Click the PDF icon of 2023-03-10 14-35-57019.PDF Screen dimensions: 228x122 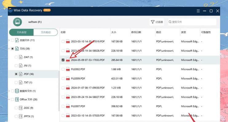coord(68,41)
